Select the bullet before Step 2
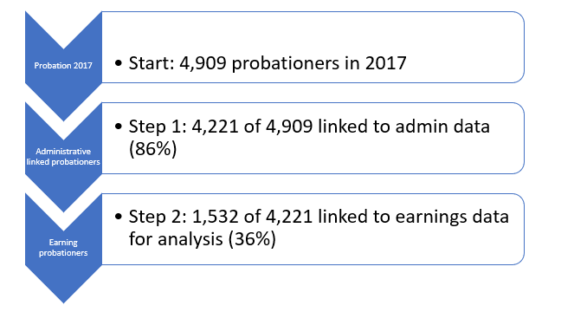 [119, 217]
